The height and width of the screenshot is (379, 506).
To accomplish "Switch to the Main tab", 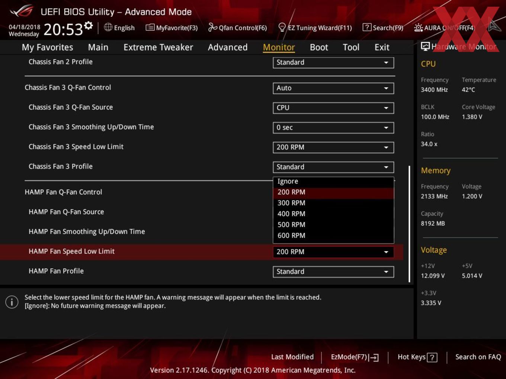I will coord(98,47).
